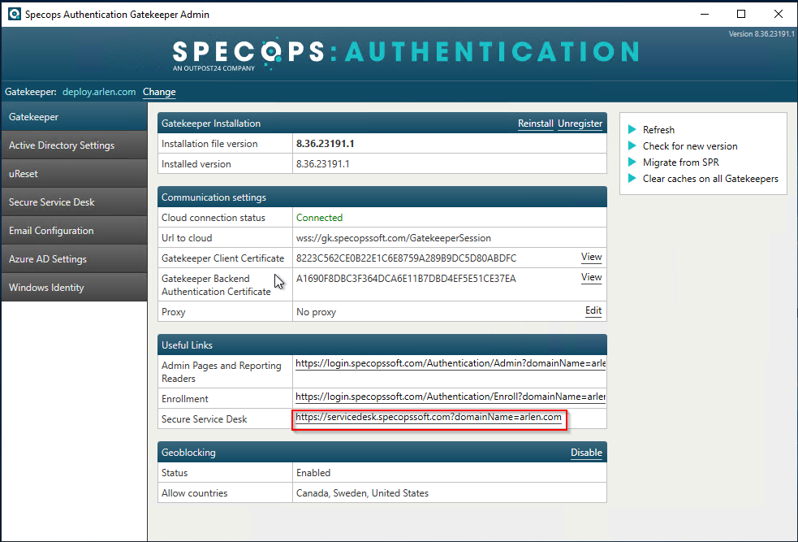Click the wss://gk.specopssoft.com cloud URL
The image size is (798, 542).
[x=394, y=238]
